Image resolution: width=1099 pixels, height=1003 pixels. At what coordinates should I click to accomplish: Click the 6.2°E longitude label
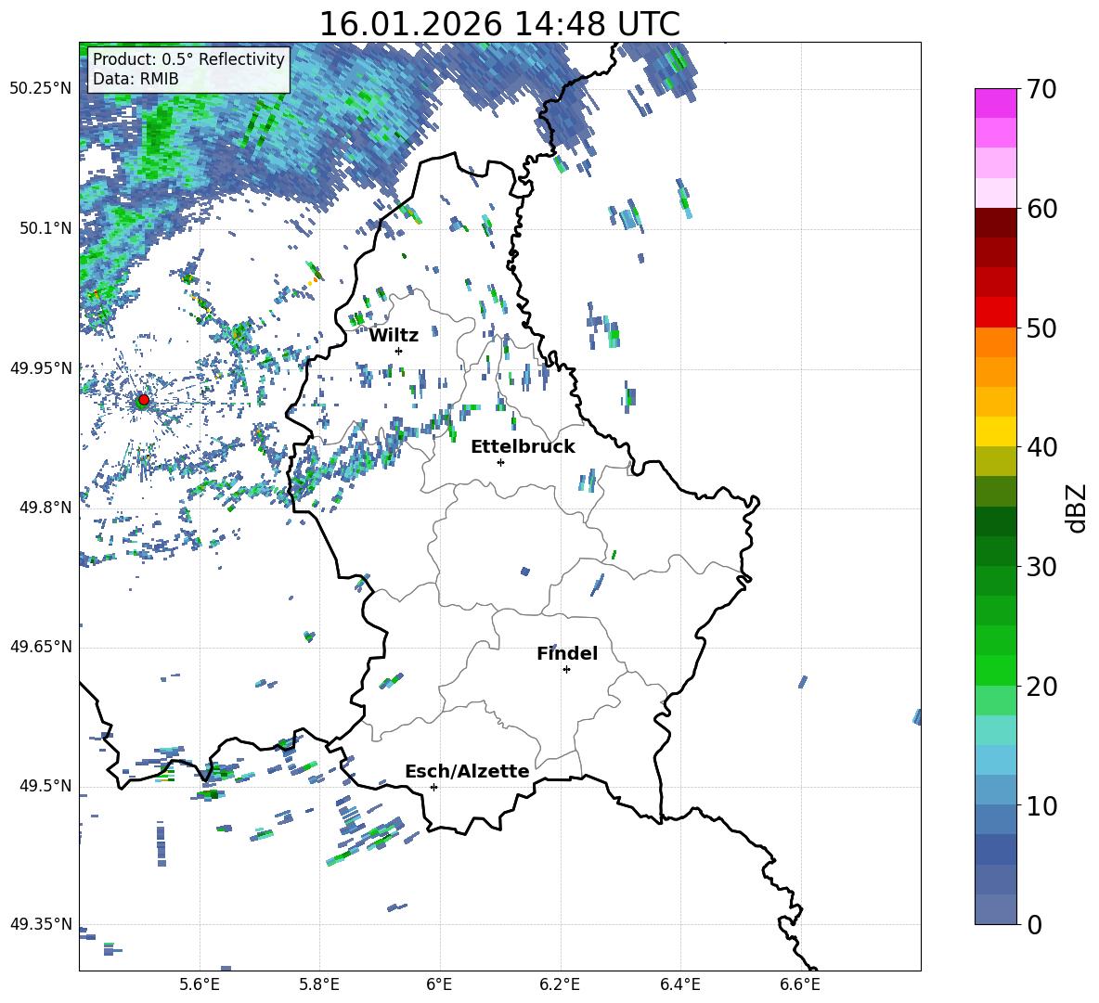point(560,984)
